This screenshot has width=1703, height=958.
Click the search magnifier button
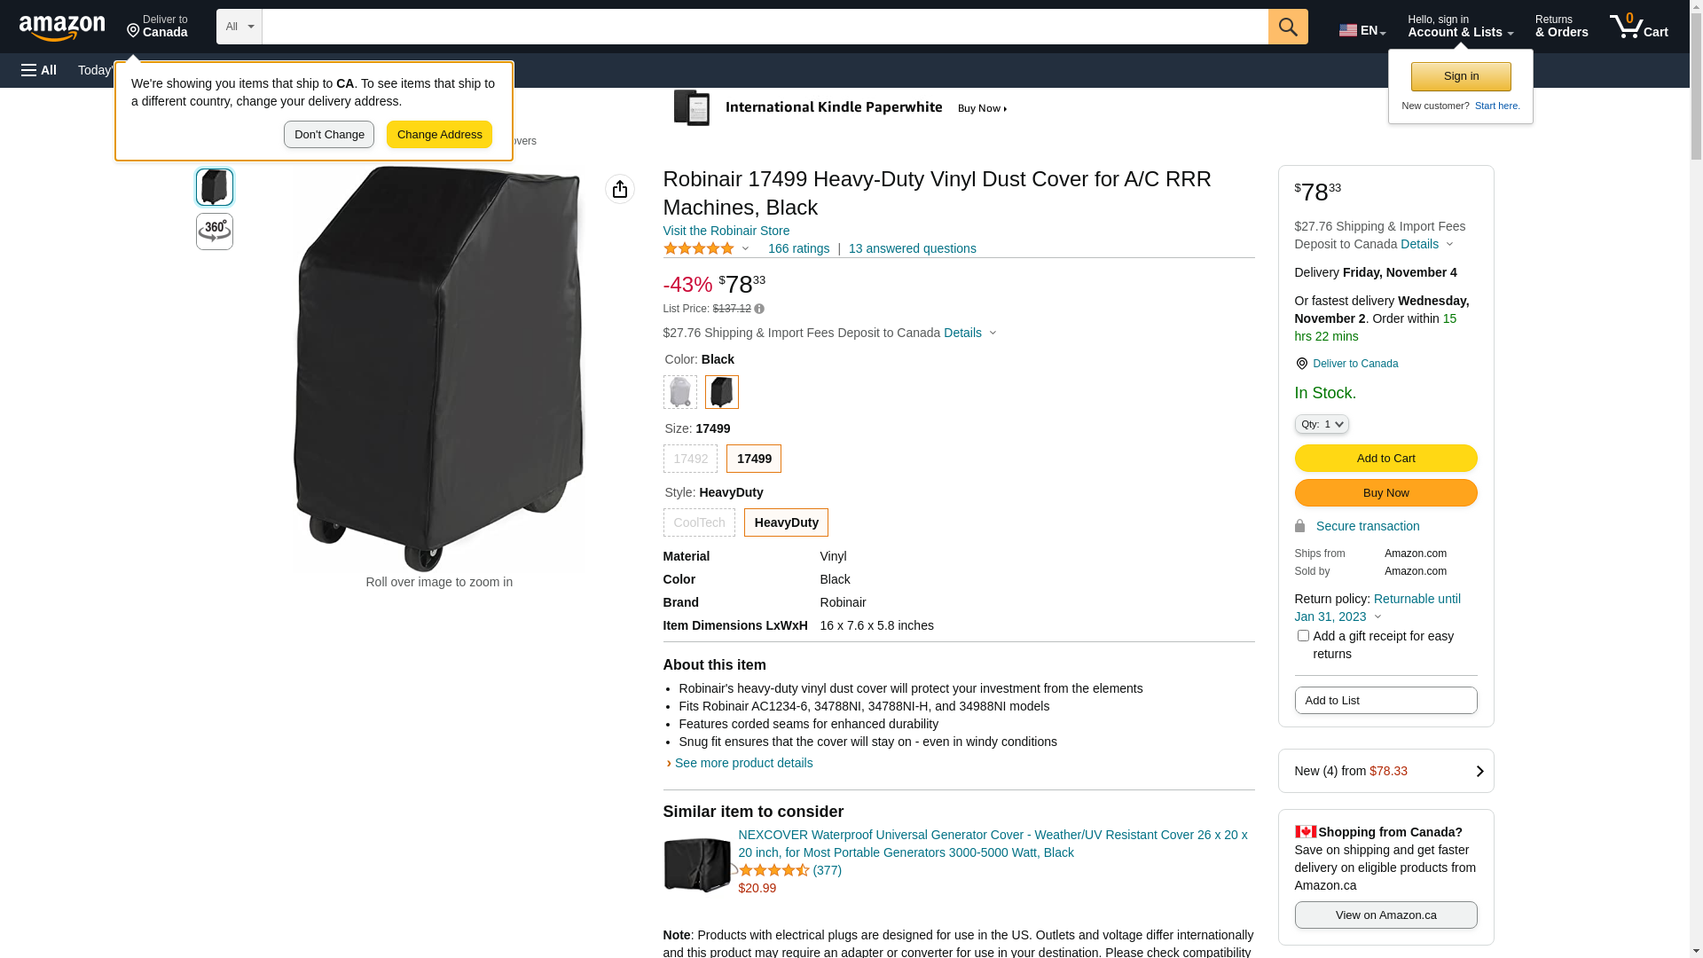(1288, 27)
